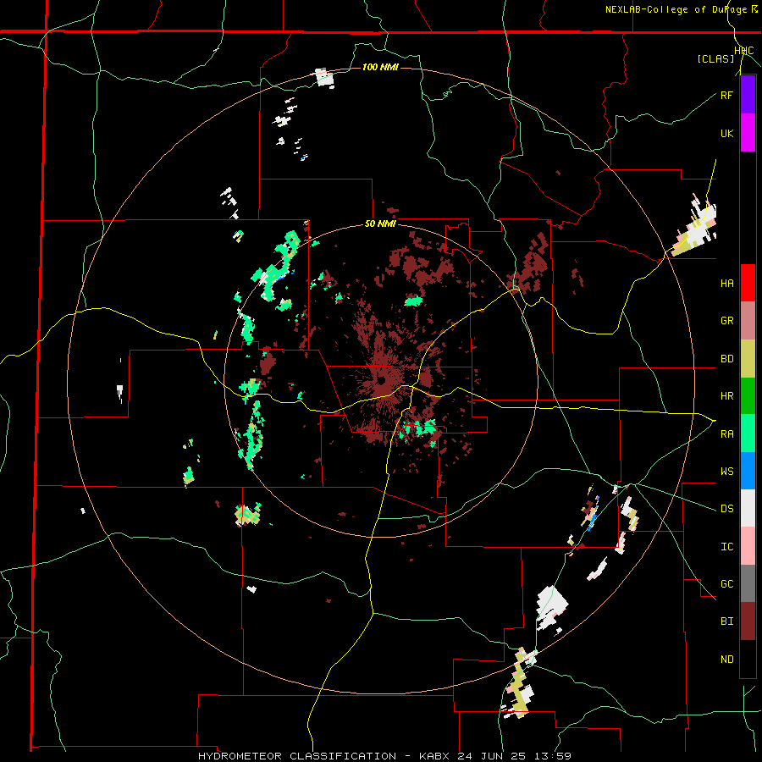Click the DS white legend swatch
Screen dimensions: 762x762
tap(748, 508)
